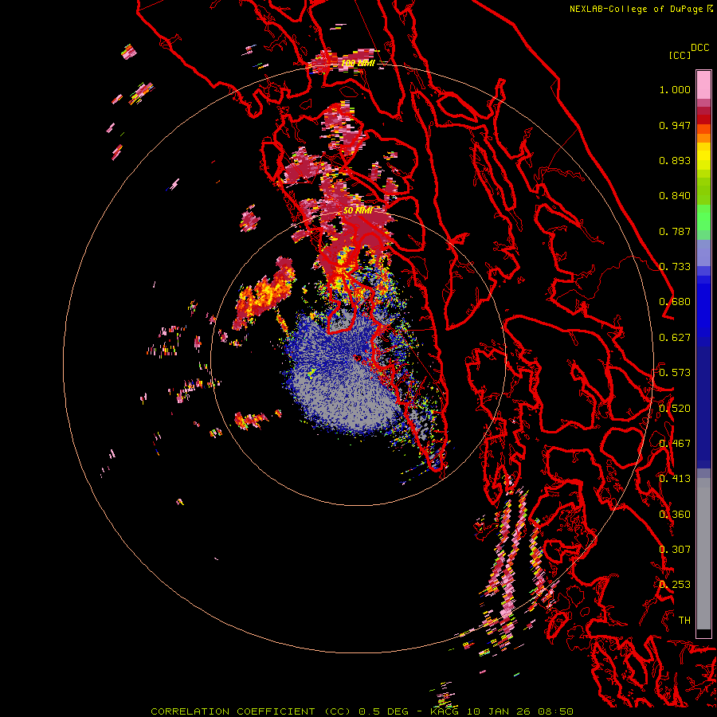Select the 0.947 scale value
Viewport: 717px width, 717px height.
coord(675,125)
